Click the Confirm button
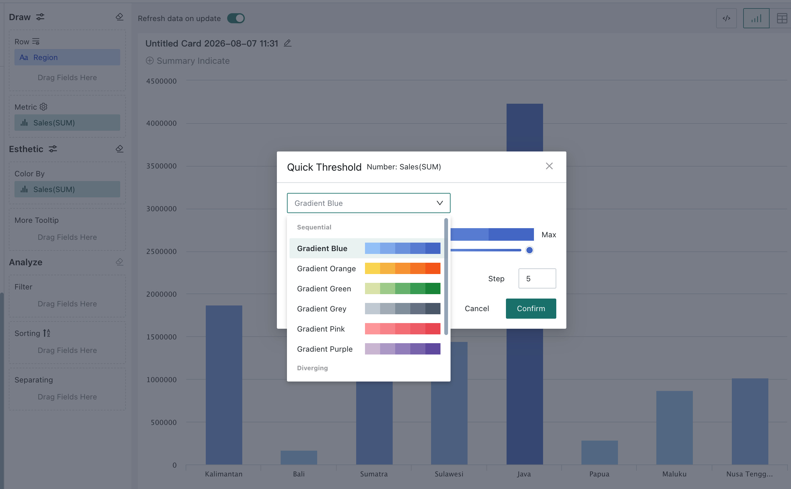 pos(531,309)
